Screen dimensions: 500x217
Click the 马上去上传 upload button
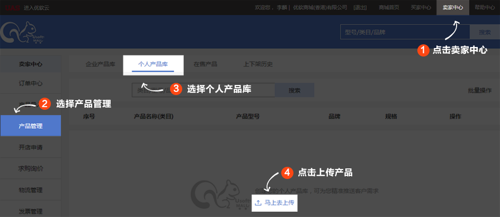[x=274, y=203]
